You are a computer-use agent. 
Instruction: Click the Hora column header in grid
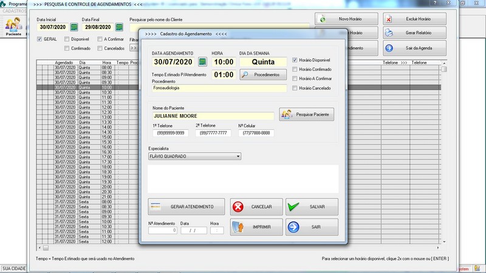coord(107,62)
